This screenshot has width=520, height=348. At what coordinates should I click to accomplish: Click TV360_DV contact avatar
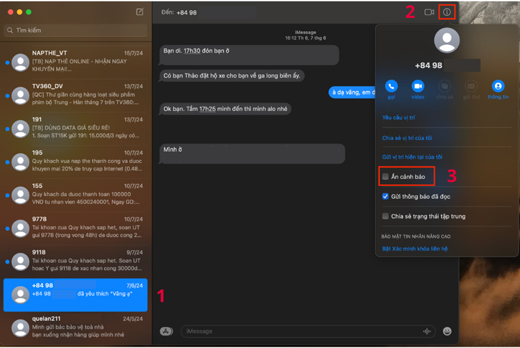[20, 96]
